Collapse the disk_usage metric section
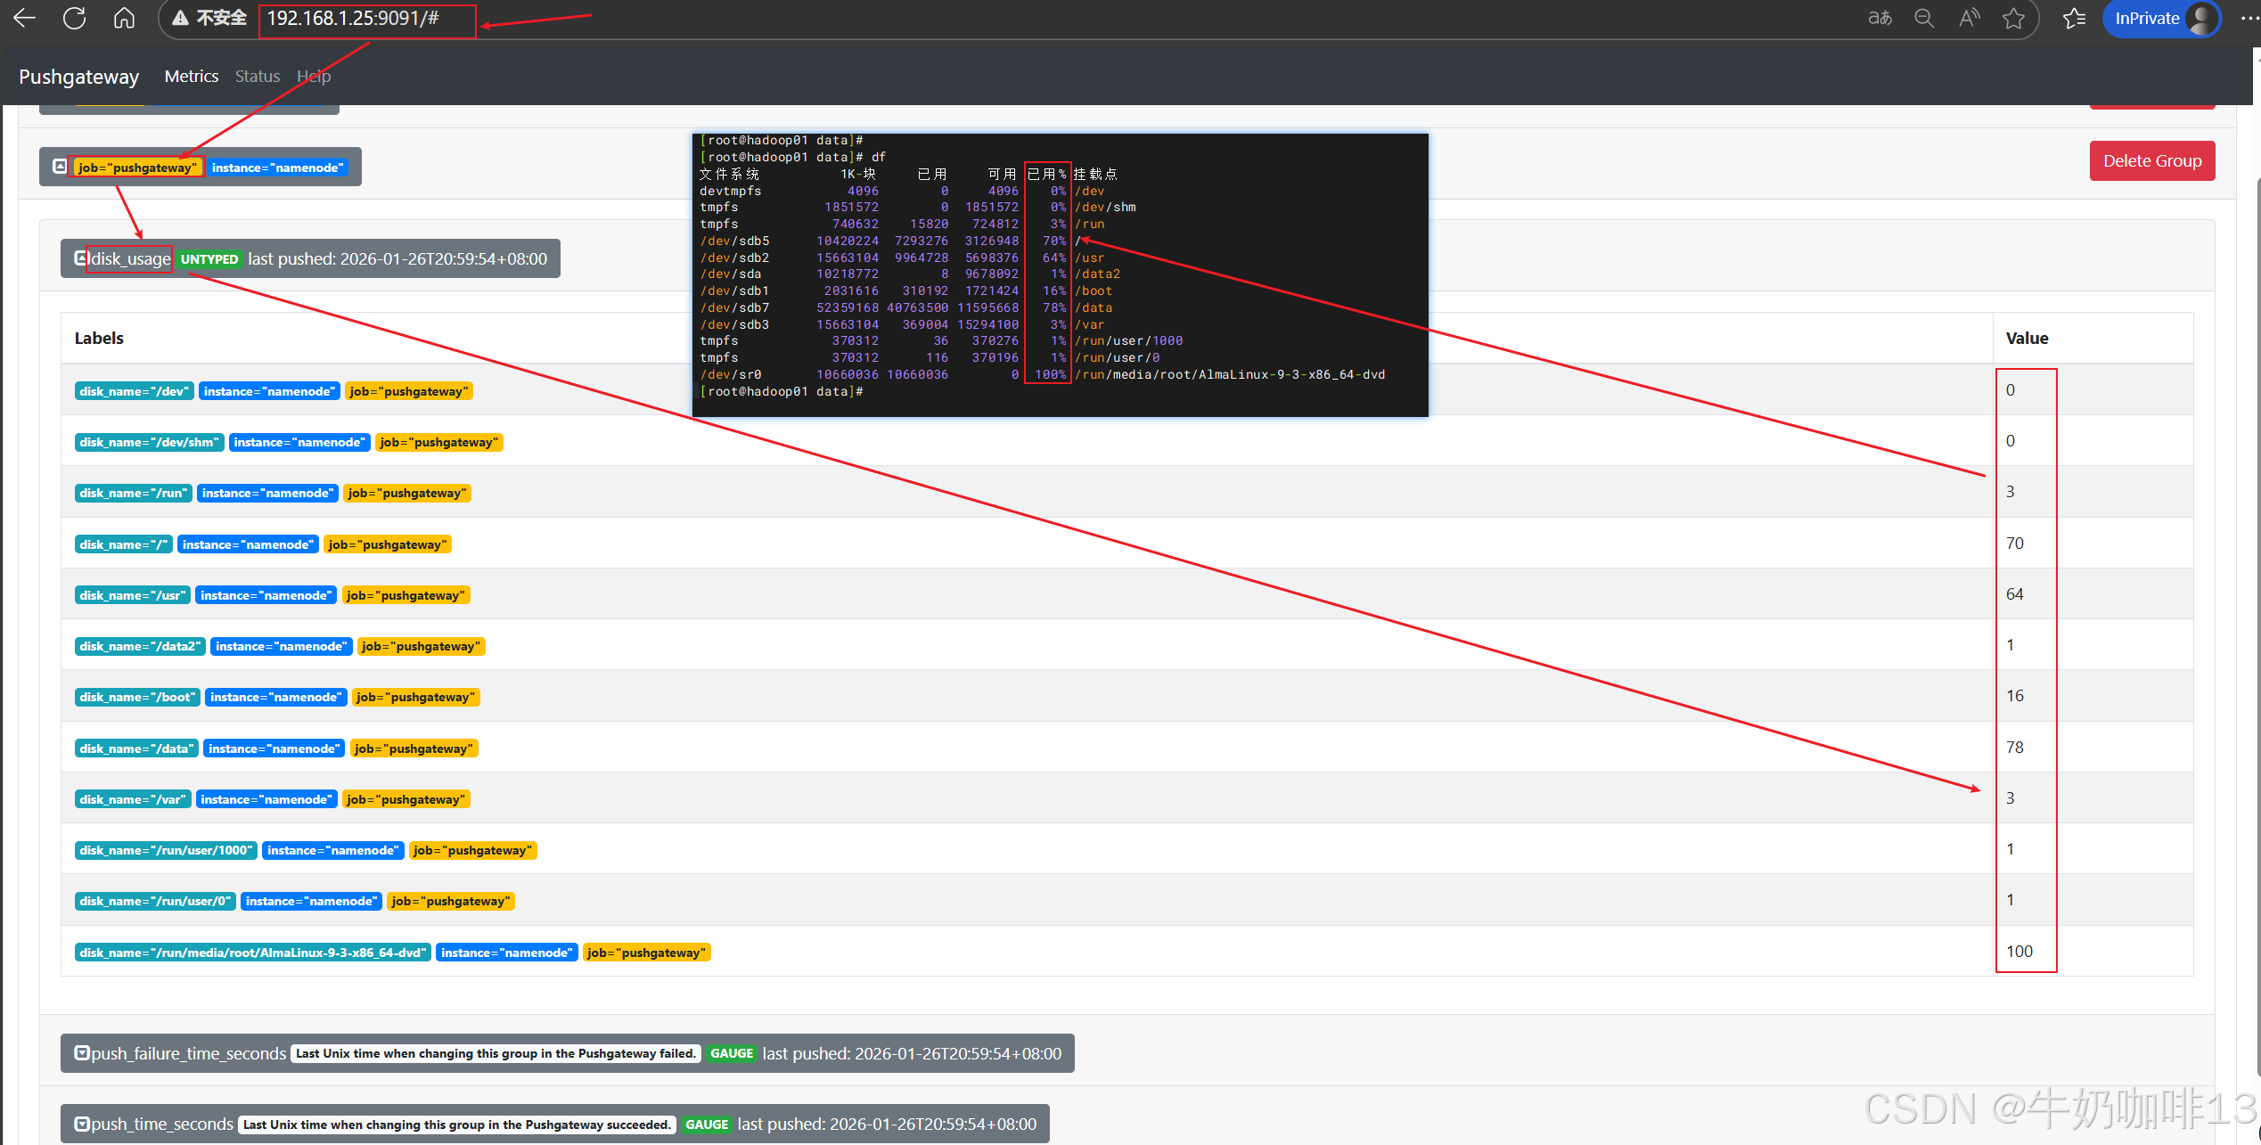 [81, 258]
